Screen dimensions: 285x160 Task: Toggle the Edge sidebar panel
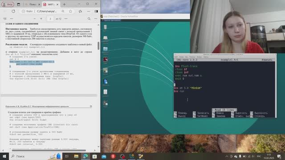click(x=96, y=11)
